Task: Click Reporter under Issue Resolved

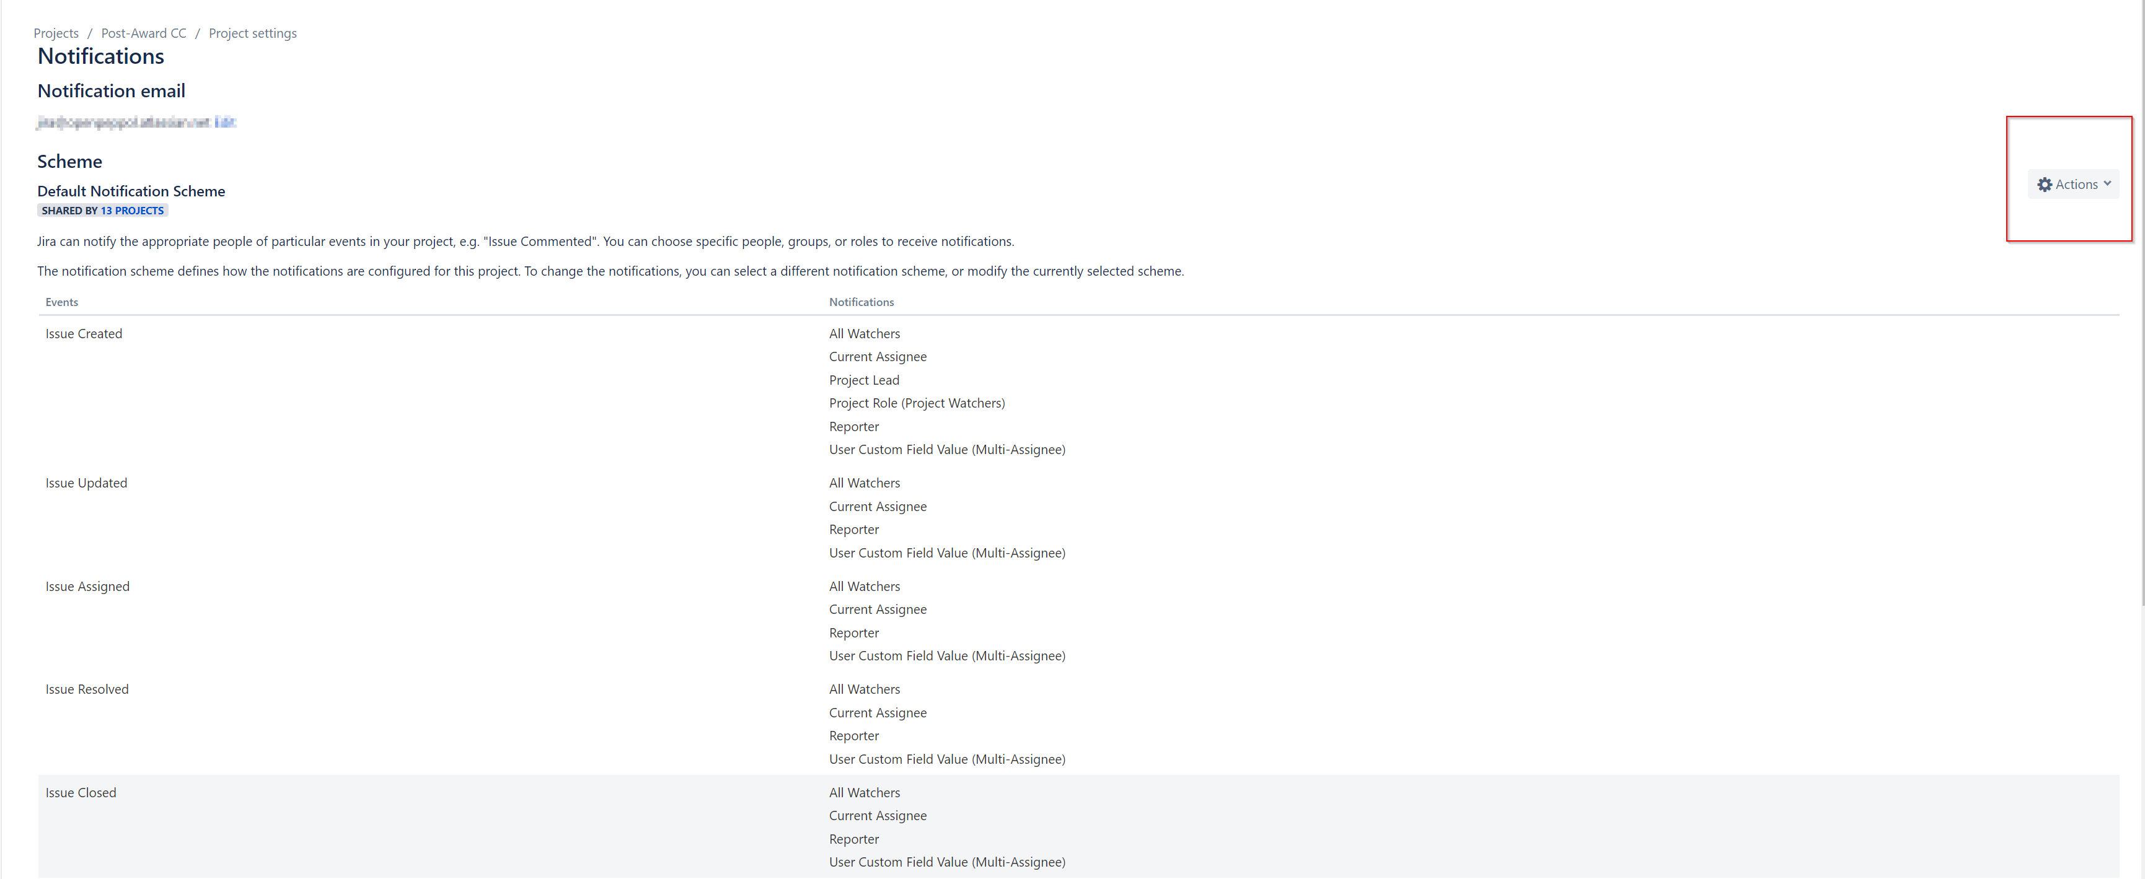Action: click(853, 736)
